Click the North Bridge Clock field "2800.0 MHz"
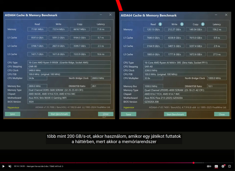235x171 pixels. (101, 78)
